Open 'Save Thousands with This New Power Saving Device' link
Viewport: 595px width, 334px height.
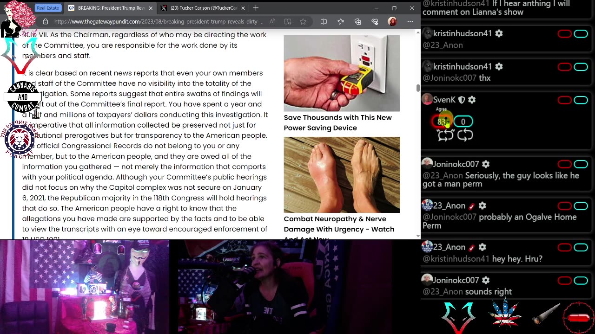click(337, 122)
